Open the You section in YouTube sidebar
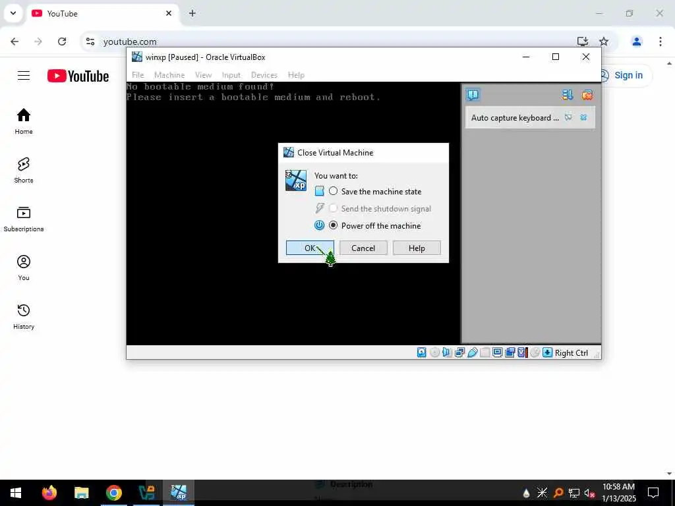The height and width of the screenshot is (506, 675). pos(24,267)
